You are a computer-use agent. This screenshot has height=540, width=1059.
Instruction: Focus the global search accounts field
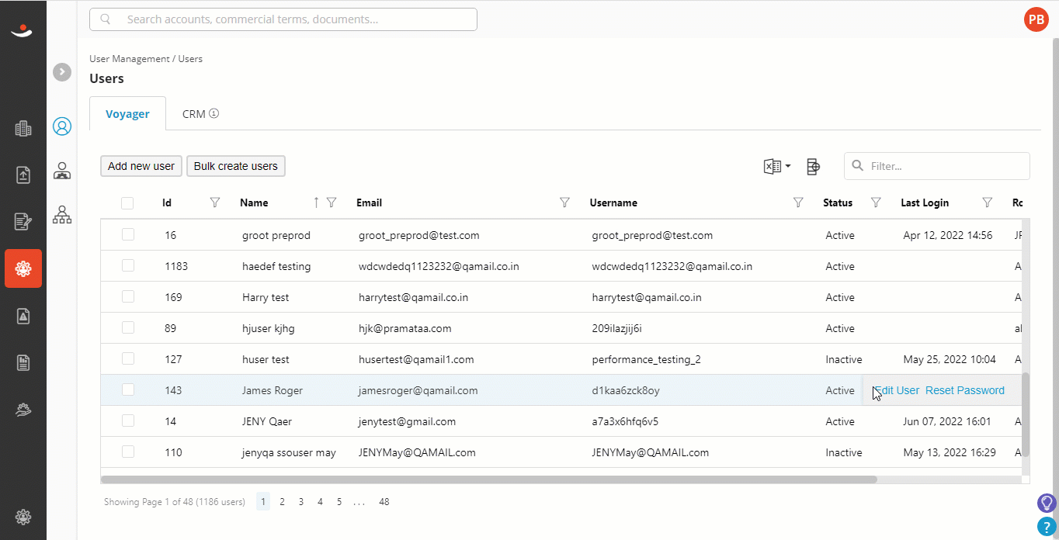283,19
